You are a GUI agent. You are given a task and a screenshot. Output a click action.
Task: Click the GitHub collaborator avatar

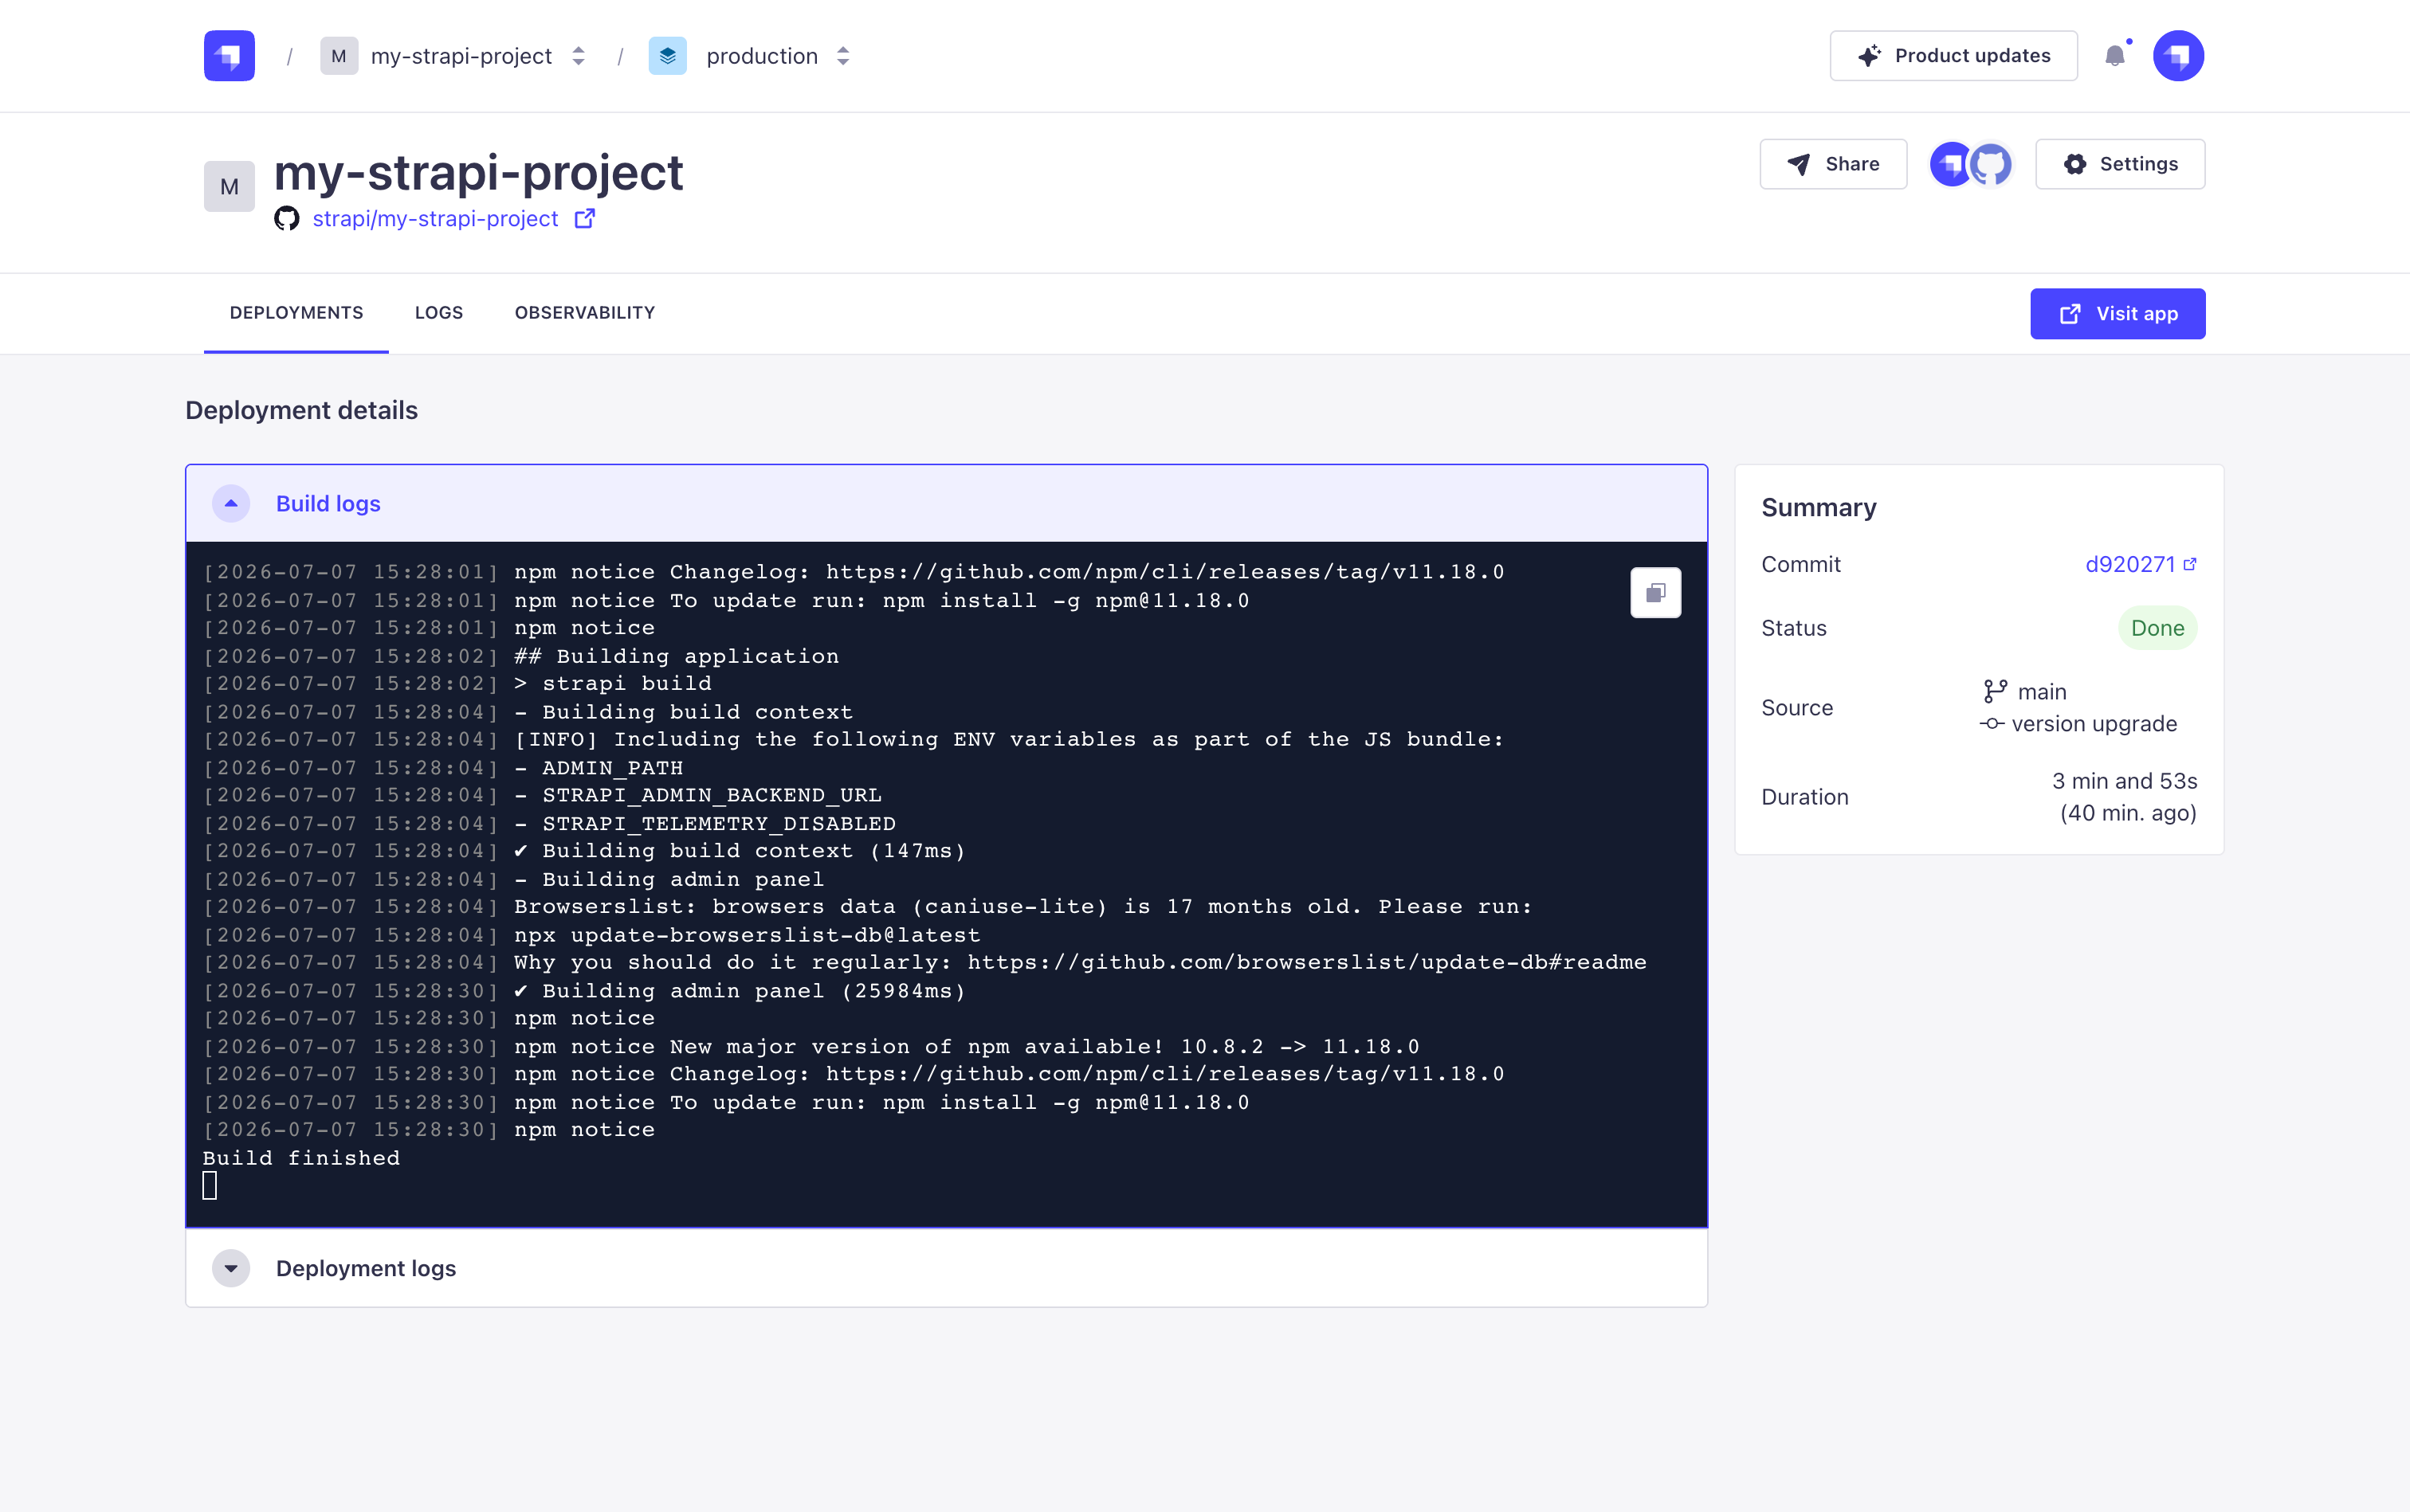tap(1991, 164)
